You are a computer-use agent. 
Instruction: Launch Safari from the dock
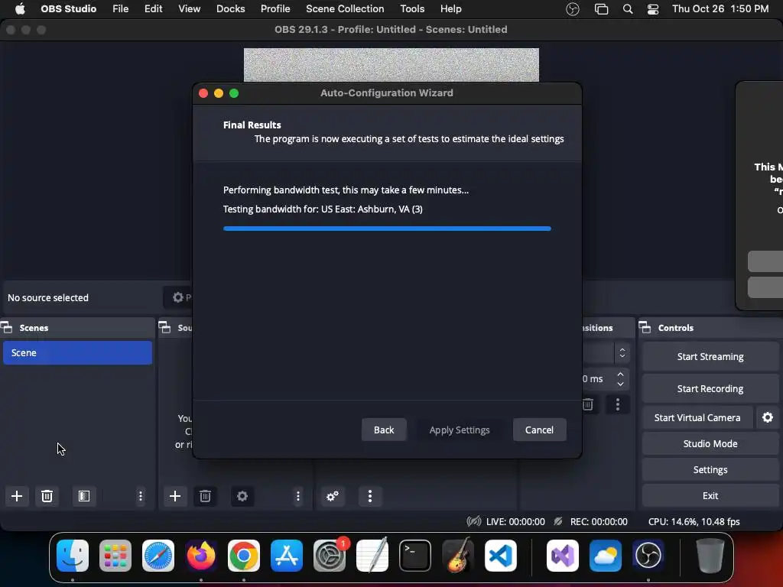click(x=158, y=556)
